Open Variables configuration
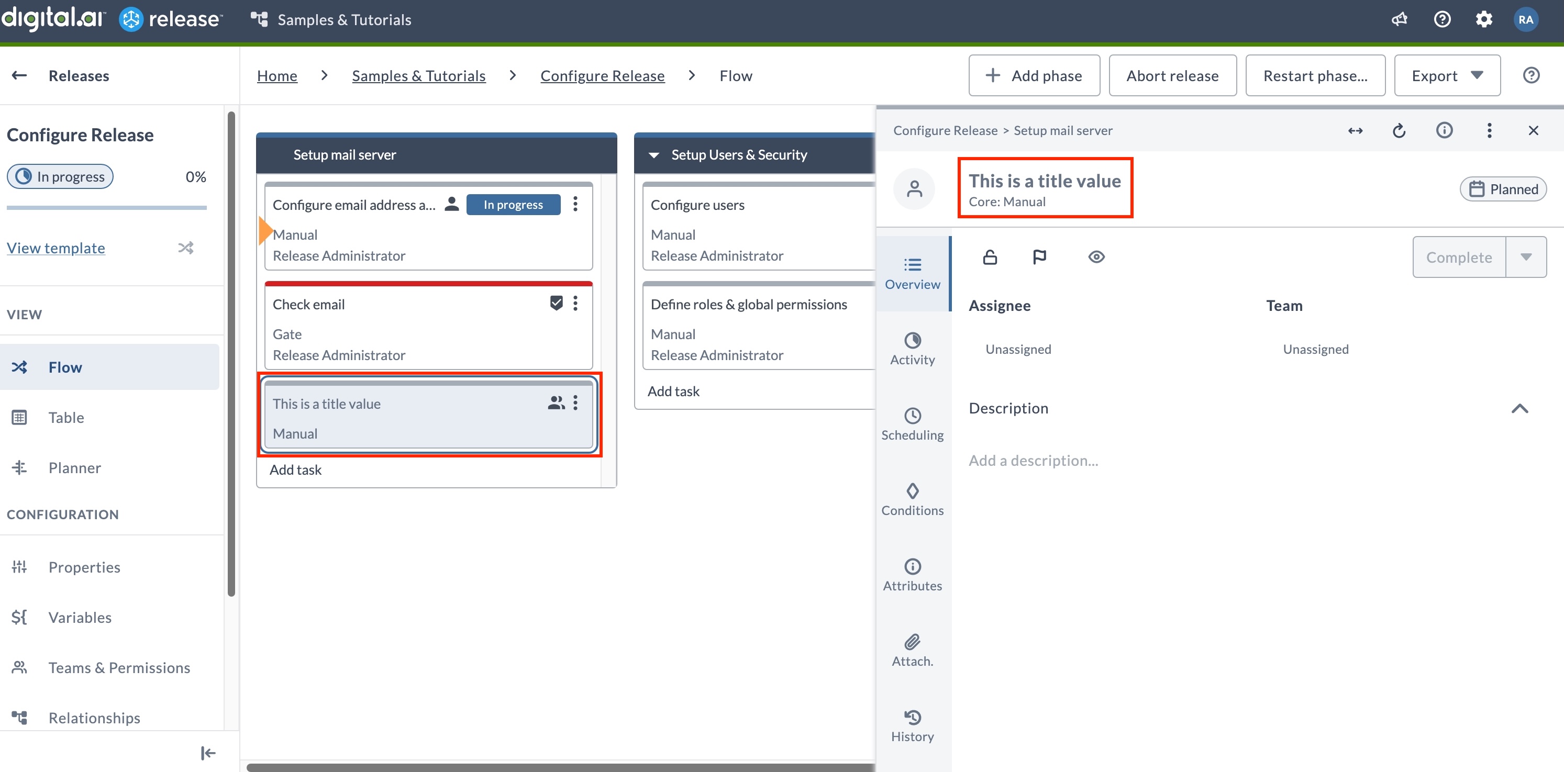 click(109, 617)
